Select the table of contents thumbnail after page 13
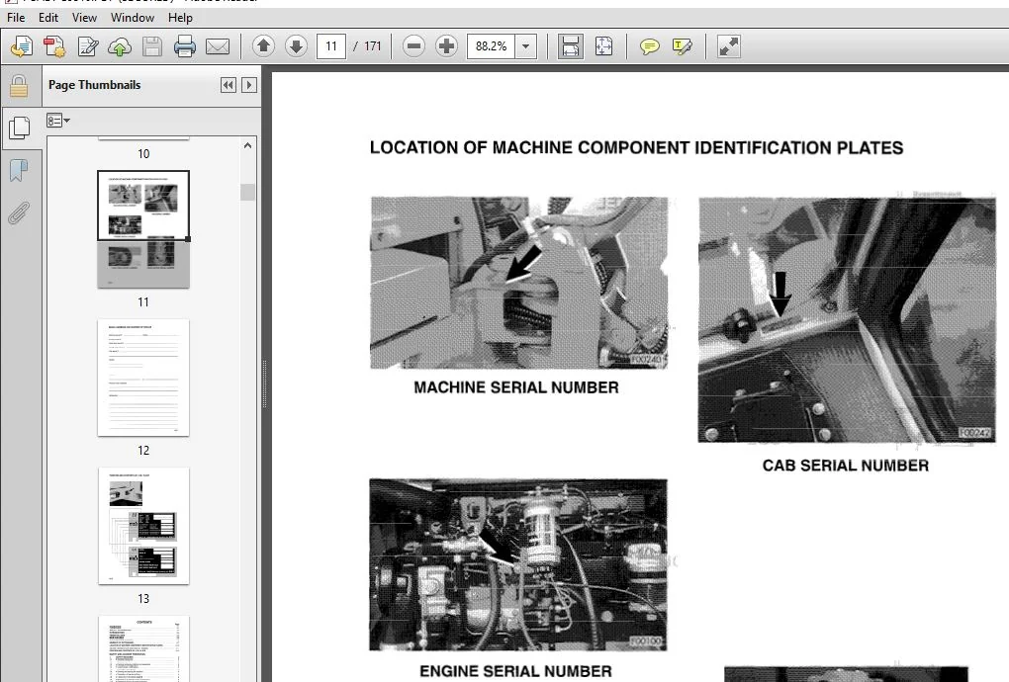The height and width of the screenshot is (682, 1009). (x=143, y=648)
